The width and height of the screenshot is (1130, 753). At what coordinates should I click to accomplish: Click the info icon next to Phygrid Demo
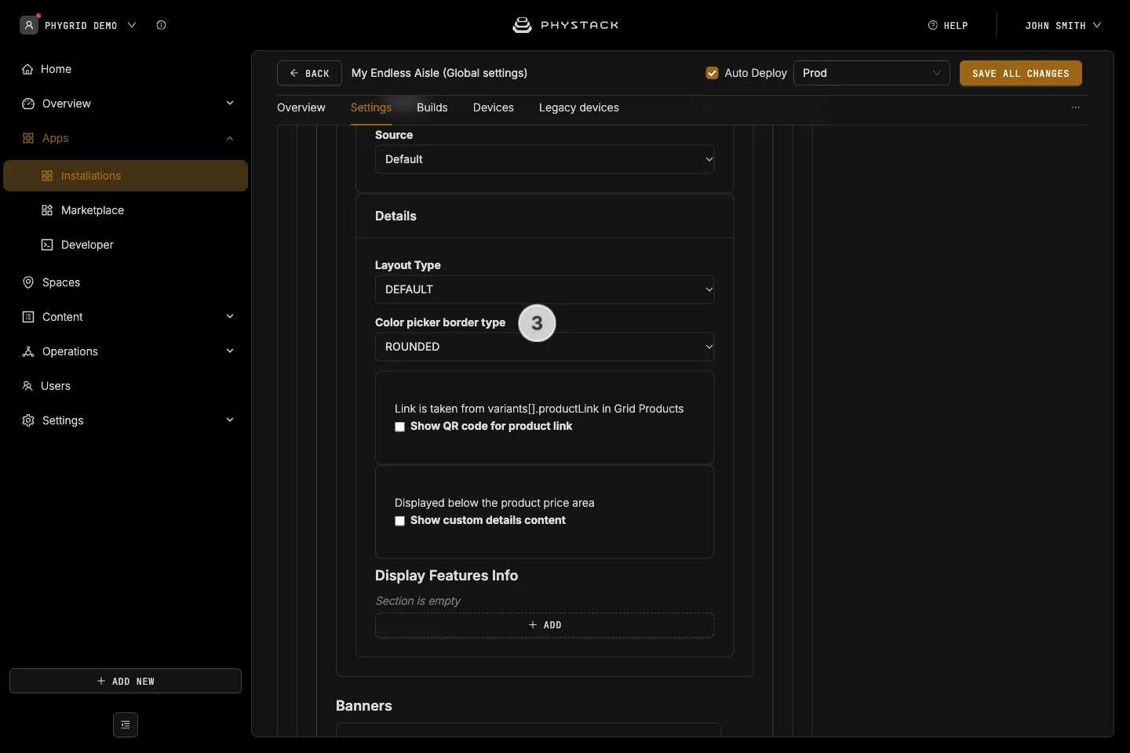pyautogui.click(x=161, y=25)
